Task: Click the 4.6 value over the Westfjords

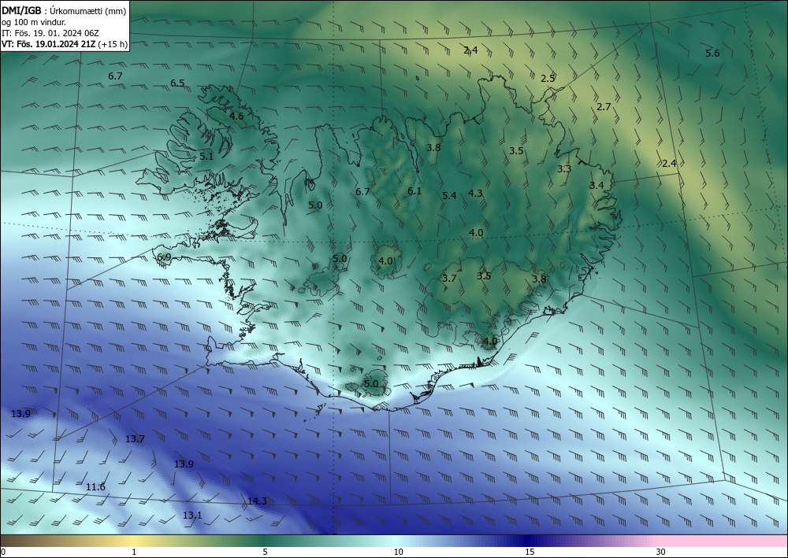Action: [x=236, y=116]
